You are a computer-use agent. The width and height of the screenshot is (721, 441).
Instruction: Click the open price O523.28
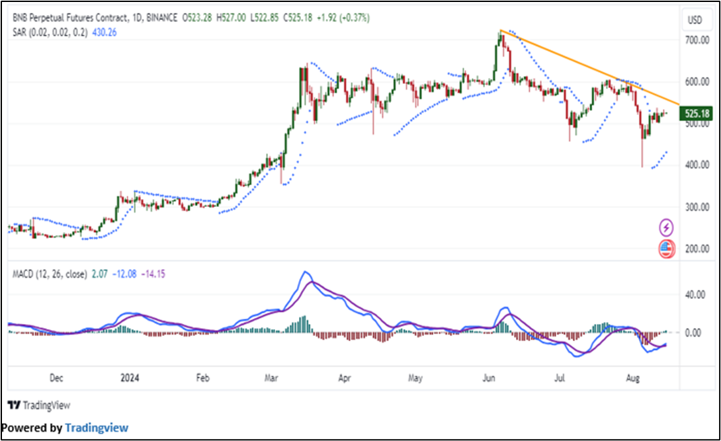click(197, 18)
